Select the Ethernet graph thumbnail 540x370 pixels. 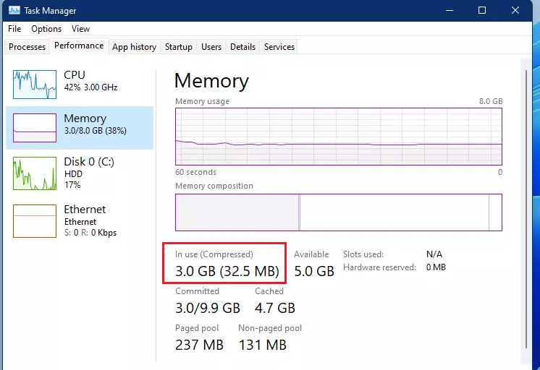[x=35, y=221]
